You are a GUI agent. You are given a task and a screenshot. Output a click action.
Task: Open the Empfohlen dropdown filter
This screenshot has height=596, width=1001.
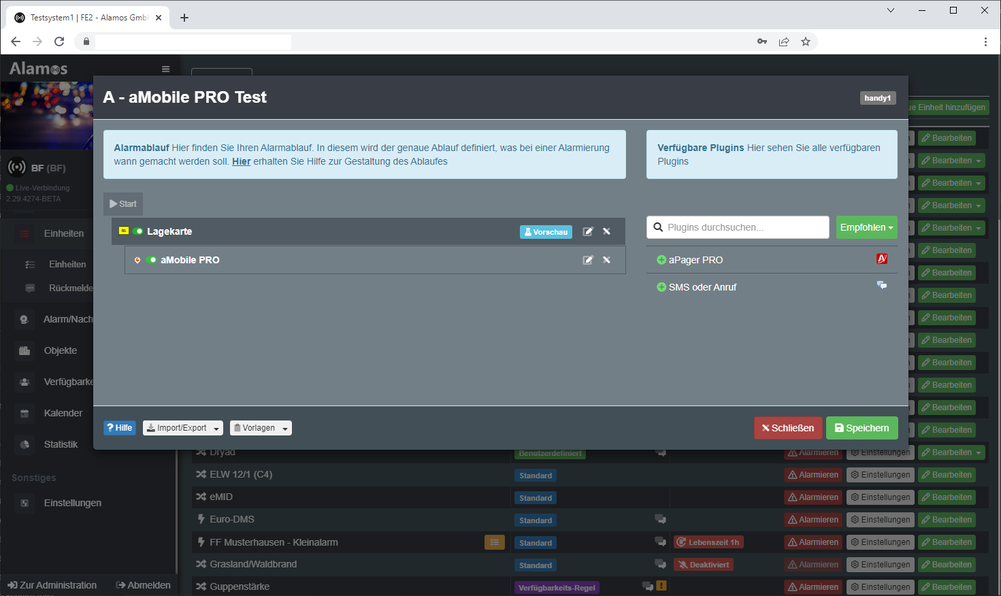click(x=866, y=227)
